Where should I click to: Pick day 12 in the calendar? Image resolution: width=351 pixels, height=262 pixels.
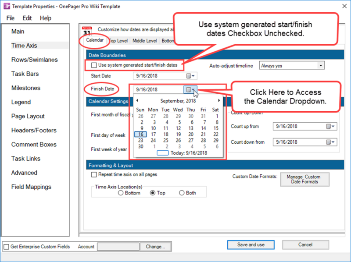click(178, 128)
